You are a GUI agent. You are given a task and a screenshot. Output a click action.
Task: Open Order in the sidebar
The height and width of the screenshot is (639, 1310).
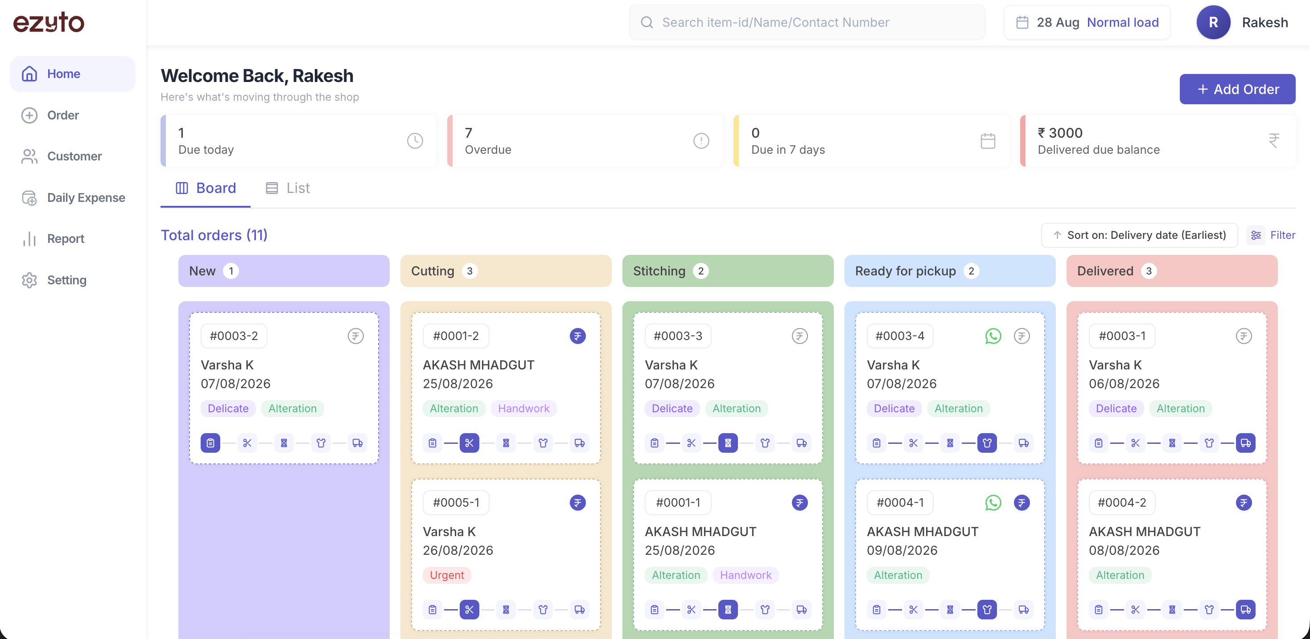click(73, 115)
